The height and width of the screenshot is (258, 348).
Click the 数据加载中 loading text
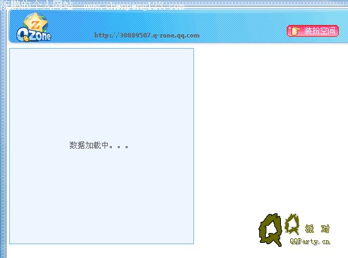(x=99, y=145)
